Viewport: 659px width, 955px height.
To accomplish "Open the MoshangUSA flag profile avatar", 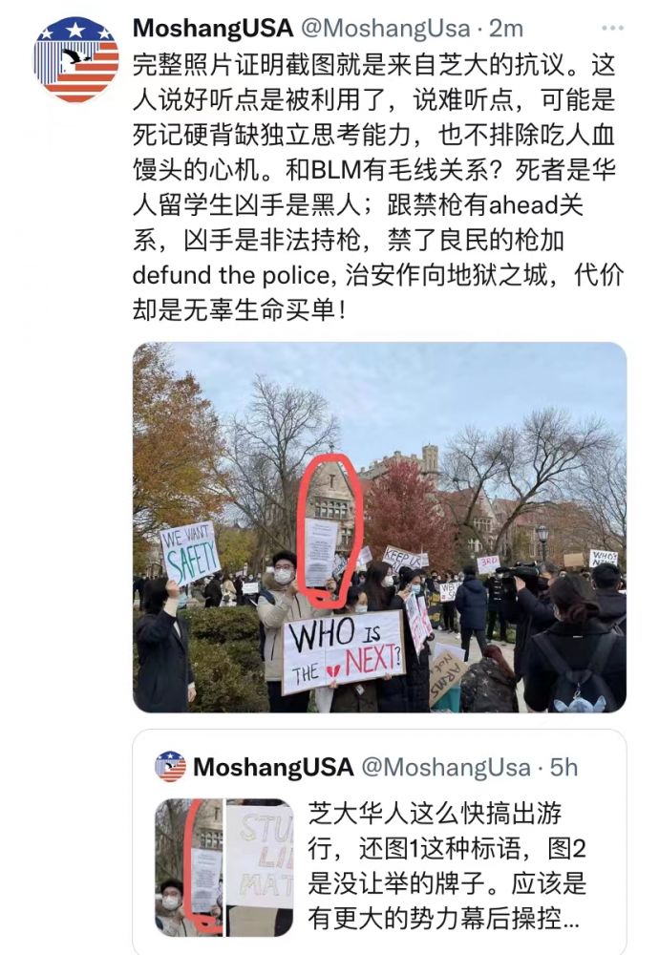I will click(76, 59).
